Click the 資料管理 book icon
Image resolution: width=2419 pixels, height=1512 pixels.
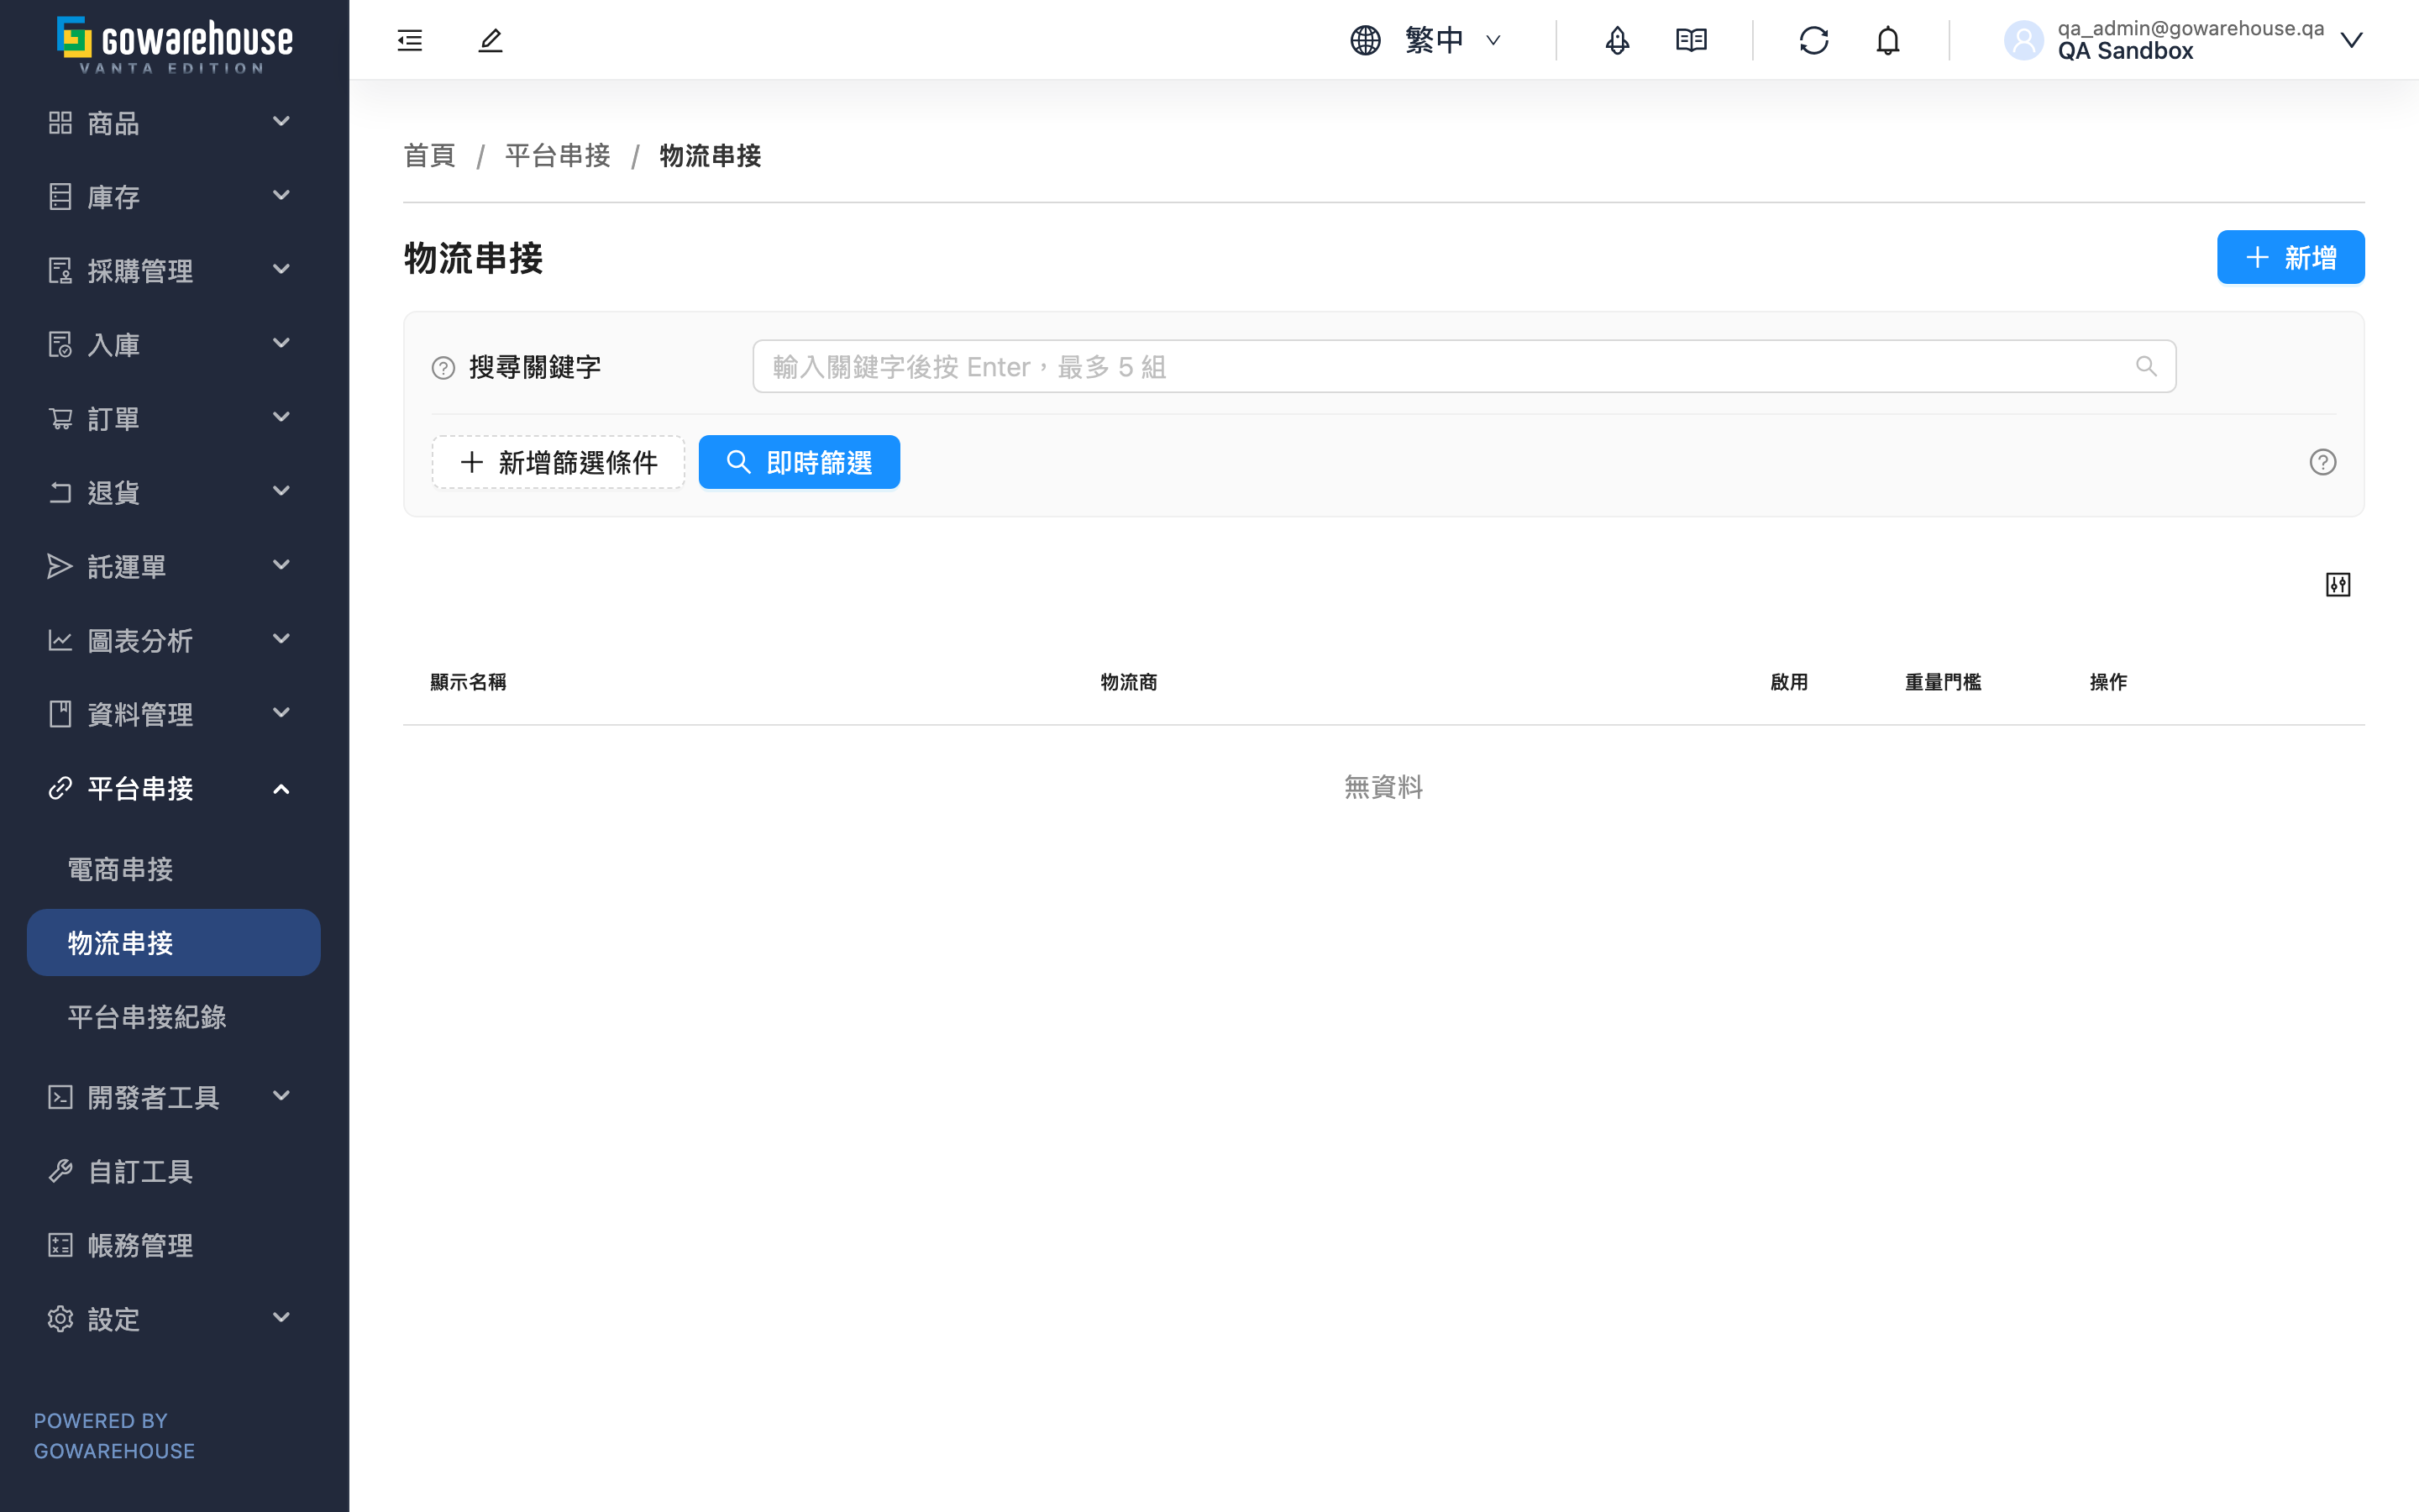point(60,714)
